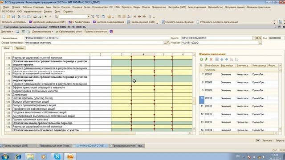Open the Действия макета dropdown
Viewport: 285px width, 160px height.
tap(43, 32)
